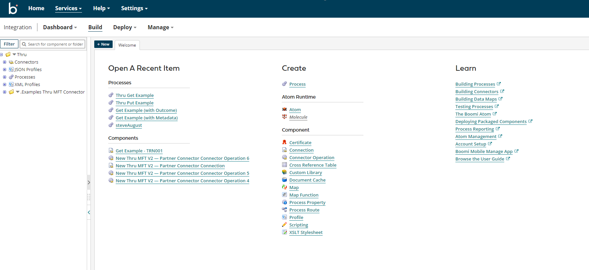The height and width of the screenshot is (270, 589).
Task: Click the Atom runtime icon
Action: pos(284,109)
